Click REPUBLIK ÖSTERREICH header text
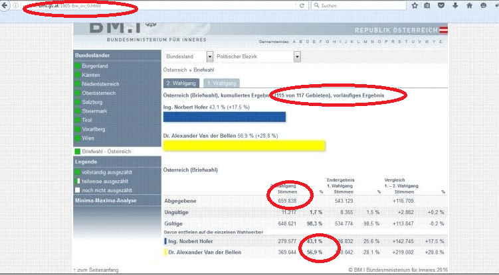The height and width of the screenshot is (275, 499). coord(396,30)
